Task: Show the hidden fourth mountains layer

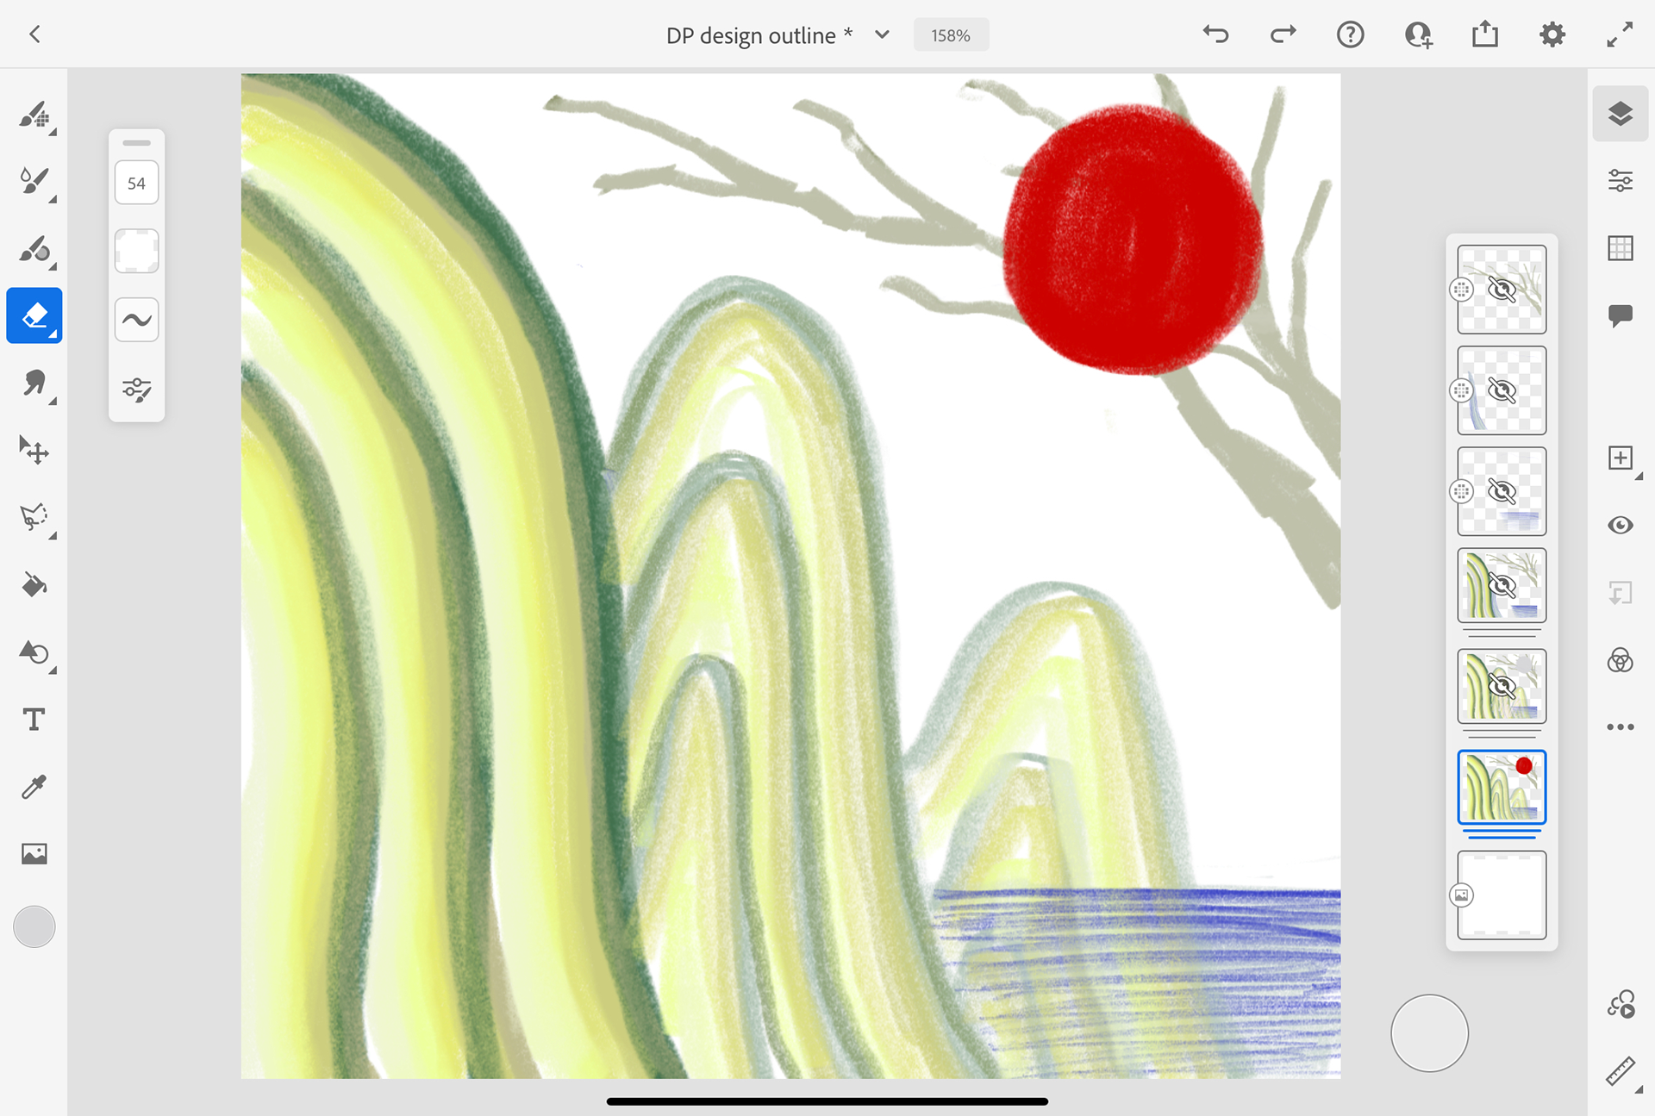Action: (x=1502, y=585)
